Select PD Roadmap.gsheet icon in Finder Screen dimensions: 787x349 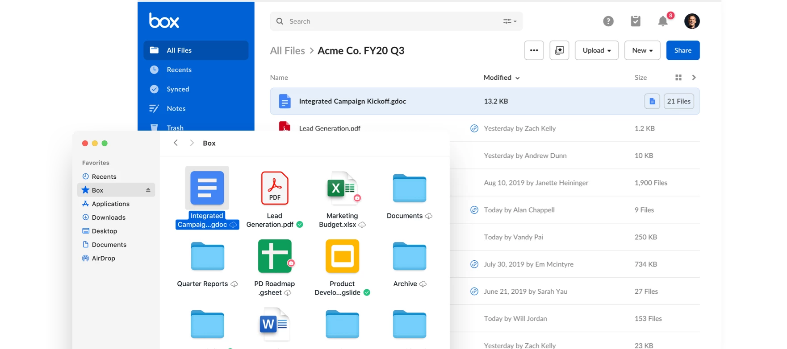[x=276, y=256]
